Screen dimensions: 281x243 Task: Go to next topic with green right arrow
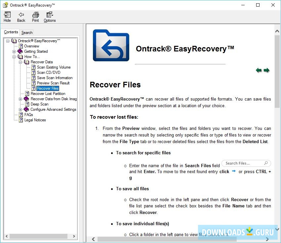click(x=266, y=70)
